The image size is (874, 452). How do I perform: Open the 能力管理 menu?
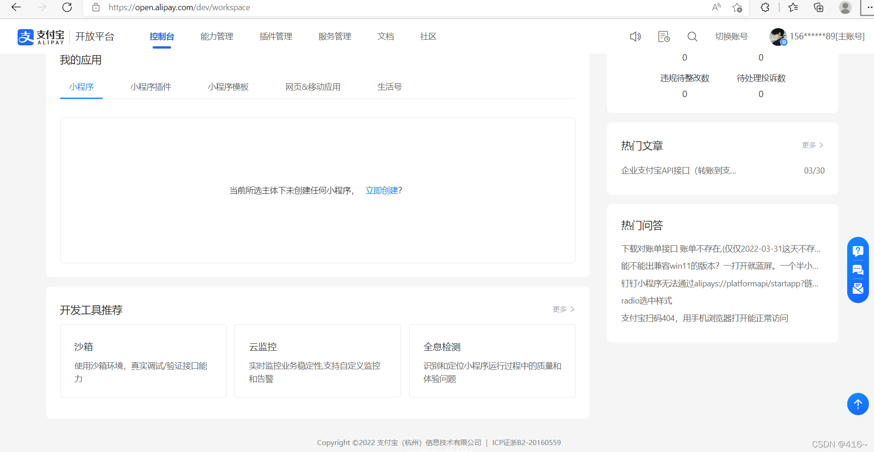pyautogui.click(x=216, y=37)
